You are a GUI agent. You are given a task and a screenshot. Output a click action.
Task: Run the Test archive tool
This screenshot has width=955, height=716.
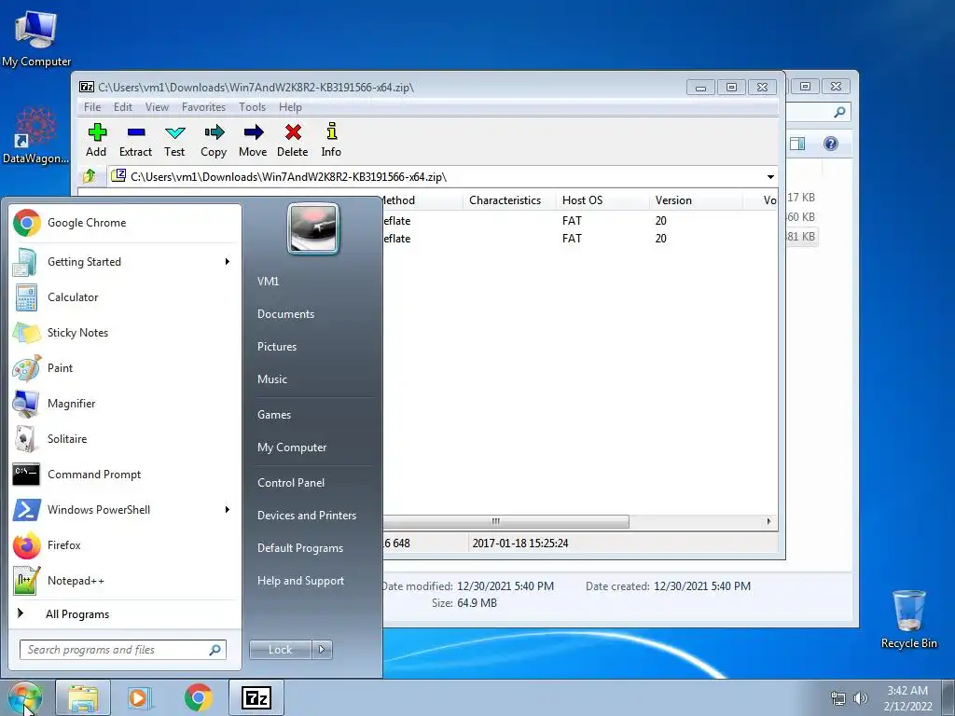[174, 140]
